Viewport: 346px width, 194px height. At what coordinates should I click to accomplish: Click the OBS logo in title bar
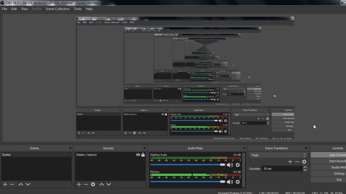click(x=2, y=3)
